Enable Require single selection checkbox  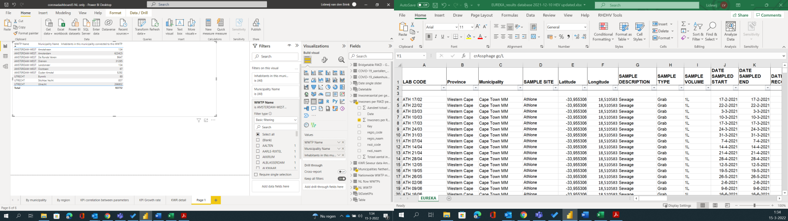[x=256, y=174]
